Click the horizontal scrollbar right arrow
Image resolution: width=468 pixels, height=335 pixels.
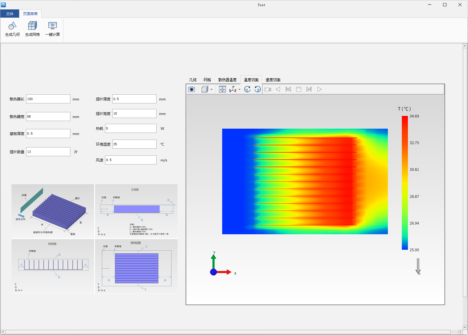[460, 332]
